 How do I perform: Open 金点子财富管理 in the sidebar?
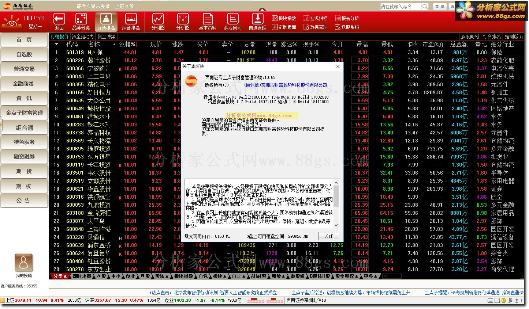24,113
